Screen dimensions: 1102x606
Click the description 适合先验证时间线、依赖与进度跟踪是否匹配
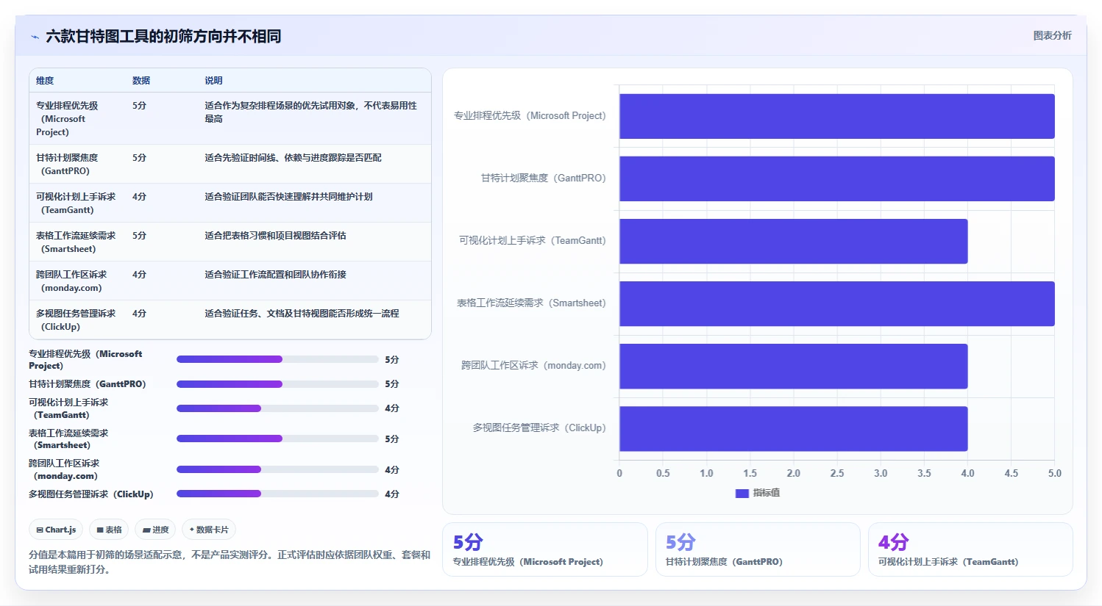click(x=293, y=158)
